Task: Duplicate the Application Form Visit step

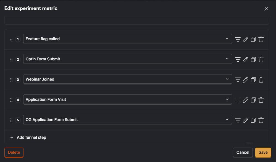Action: tap(253, 100)
